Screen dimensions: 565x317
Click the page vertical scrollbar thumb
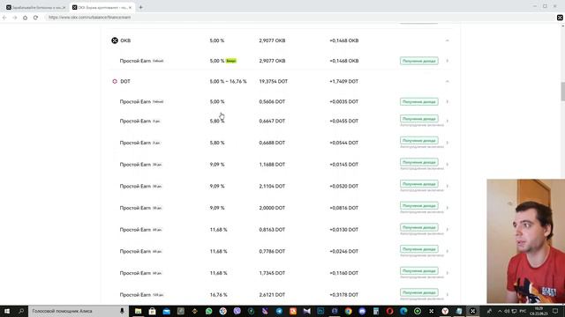562,92
